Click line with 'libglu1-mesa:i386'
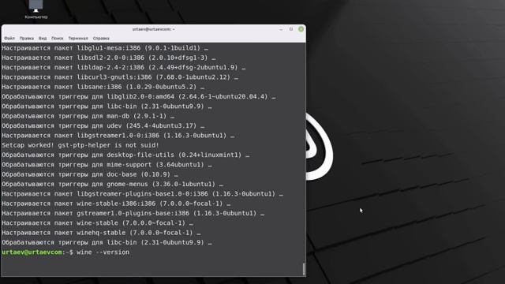Screen dimensions: 505x284 [x=105, y=48]
